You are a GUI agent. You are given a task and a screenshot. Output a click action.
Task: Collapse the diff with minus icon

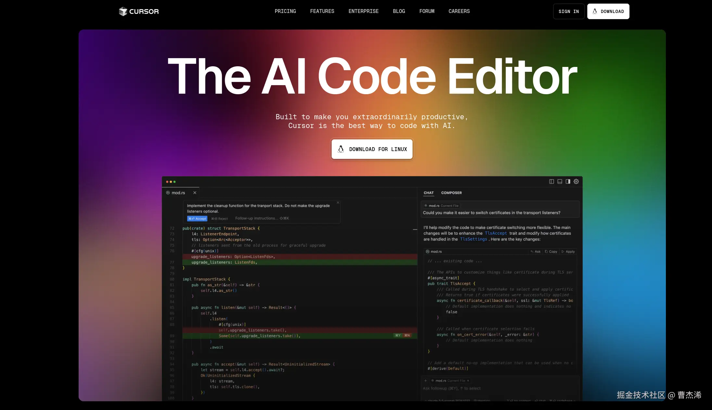tap(415, 229)
